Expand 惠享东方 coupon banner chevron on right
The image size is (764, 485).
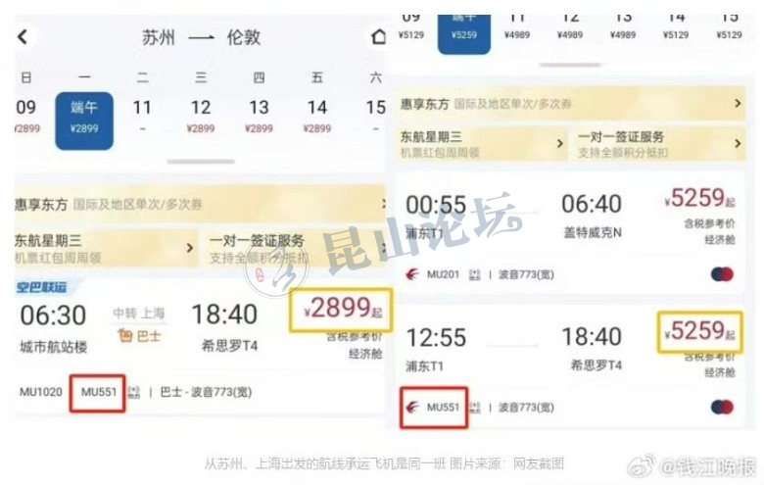click(738, 103)
